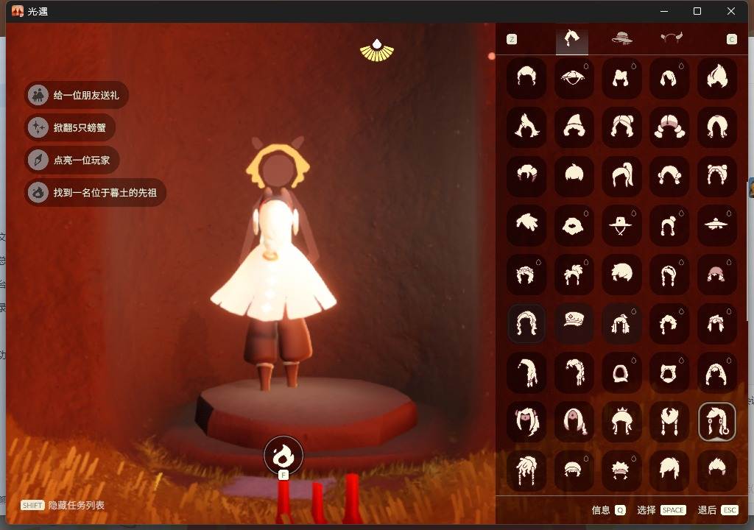Choose the knit beanie hat option

click(574, 470)
